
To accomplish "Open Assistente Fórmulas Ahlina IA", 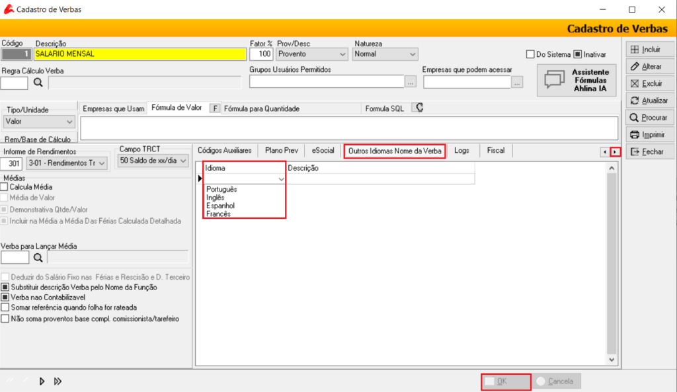I will tap(577, 81).
